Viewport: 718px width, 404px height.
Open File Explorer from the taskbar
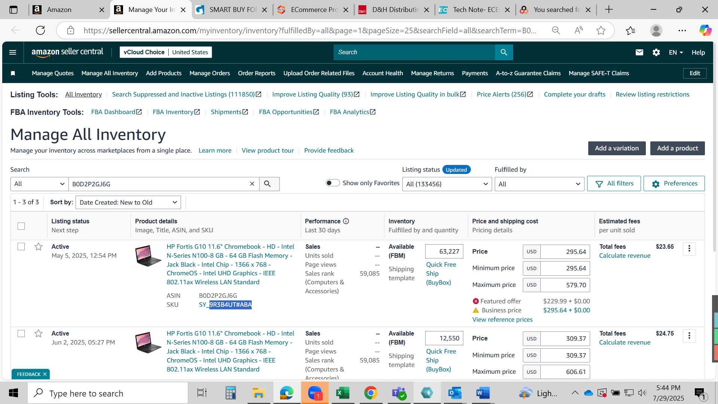point(258,393)
